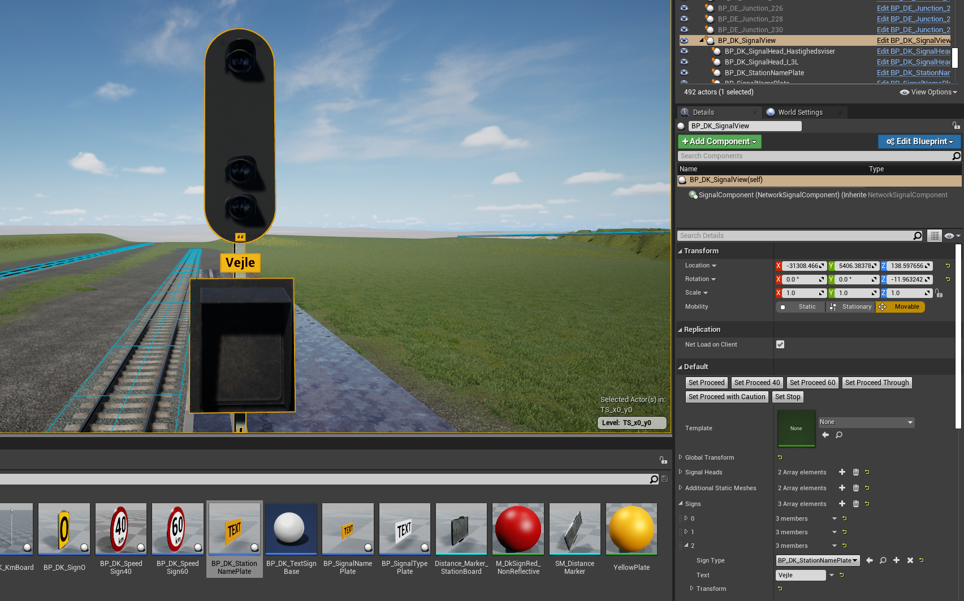Clear the Sign Type with X icon
964x601 pixels.
910,560
